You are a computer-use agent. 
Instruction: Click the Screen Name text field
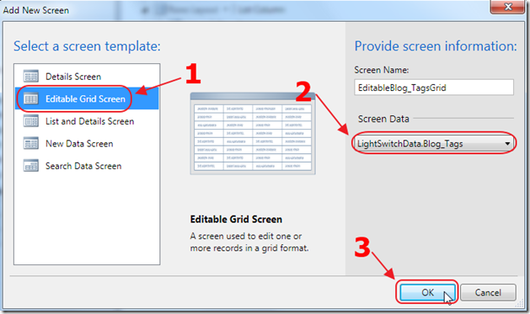[x=434, y=88]
